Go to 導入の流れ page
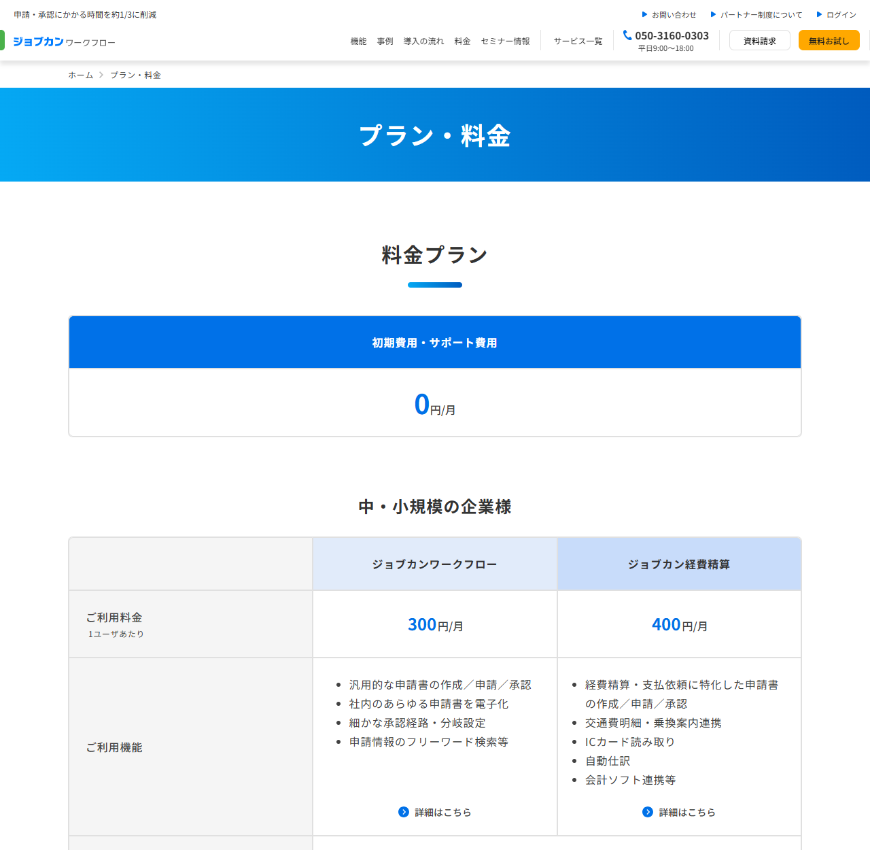870x850 pixels. pyautogui.click(x=423, y=41)
